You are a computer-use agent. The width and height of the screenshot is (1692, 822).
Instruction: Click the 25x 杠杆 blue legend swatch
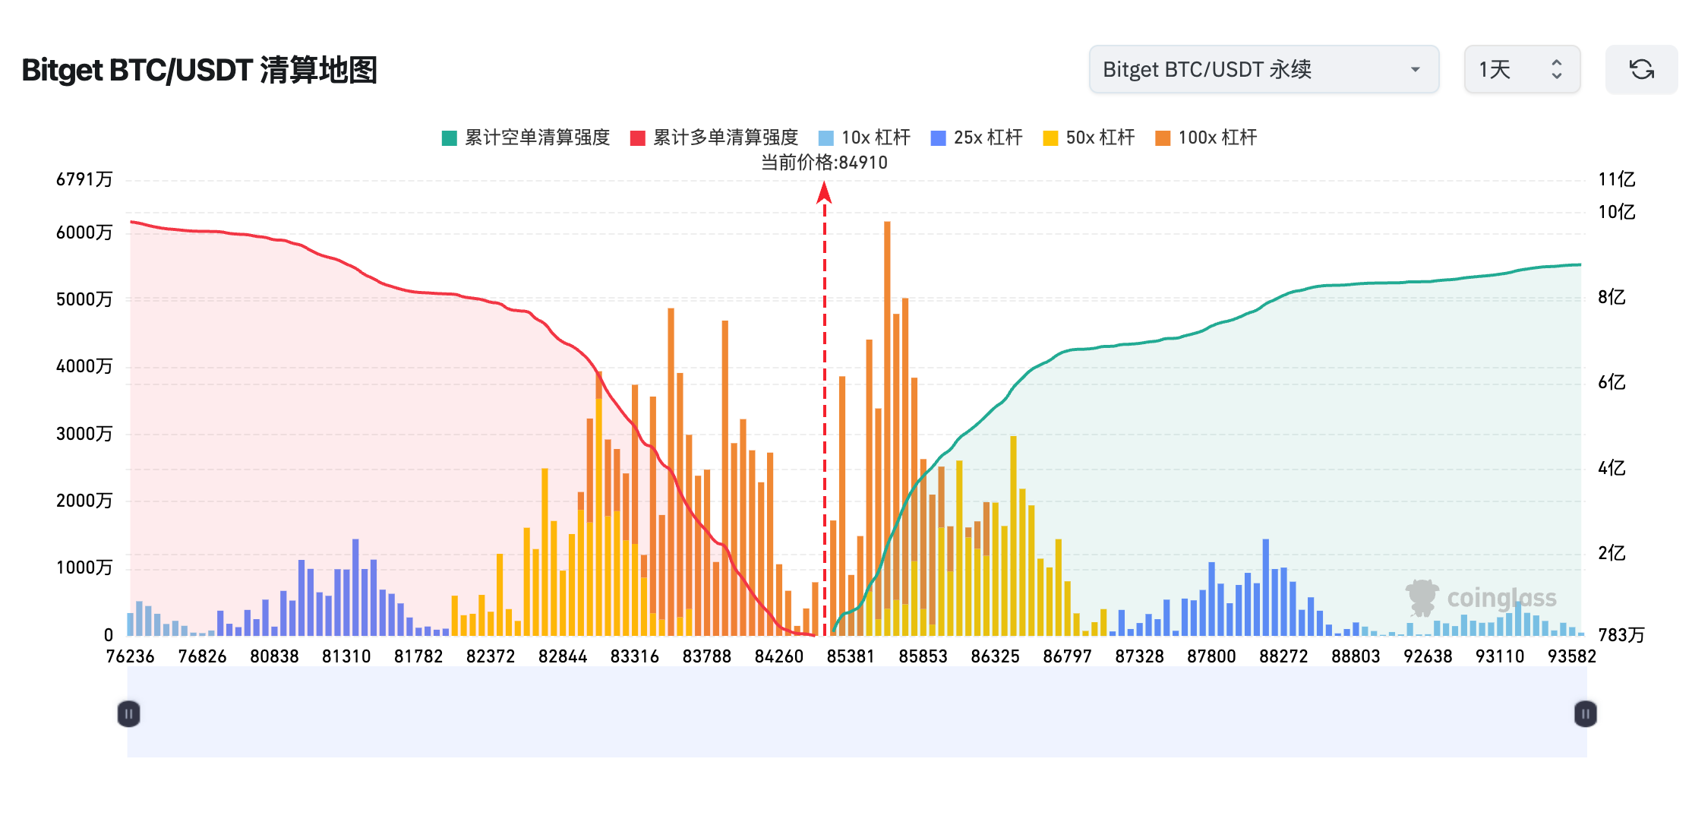click(939, 138)
